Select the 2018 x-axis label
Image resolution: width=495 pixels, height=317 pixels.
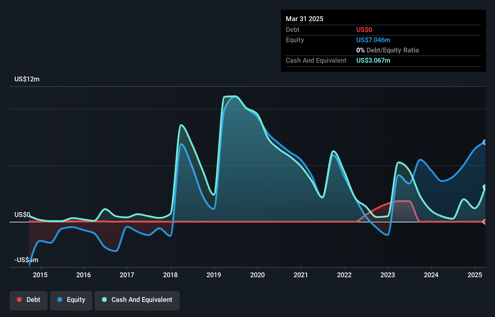[170, 275]
